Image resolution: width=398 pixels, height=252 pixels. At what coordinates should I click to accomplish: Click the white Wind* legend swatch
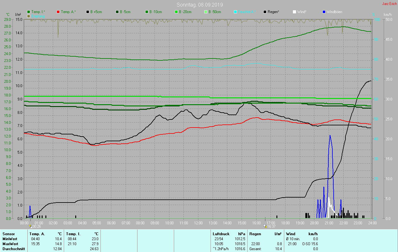294,12
